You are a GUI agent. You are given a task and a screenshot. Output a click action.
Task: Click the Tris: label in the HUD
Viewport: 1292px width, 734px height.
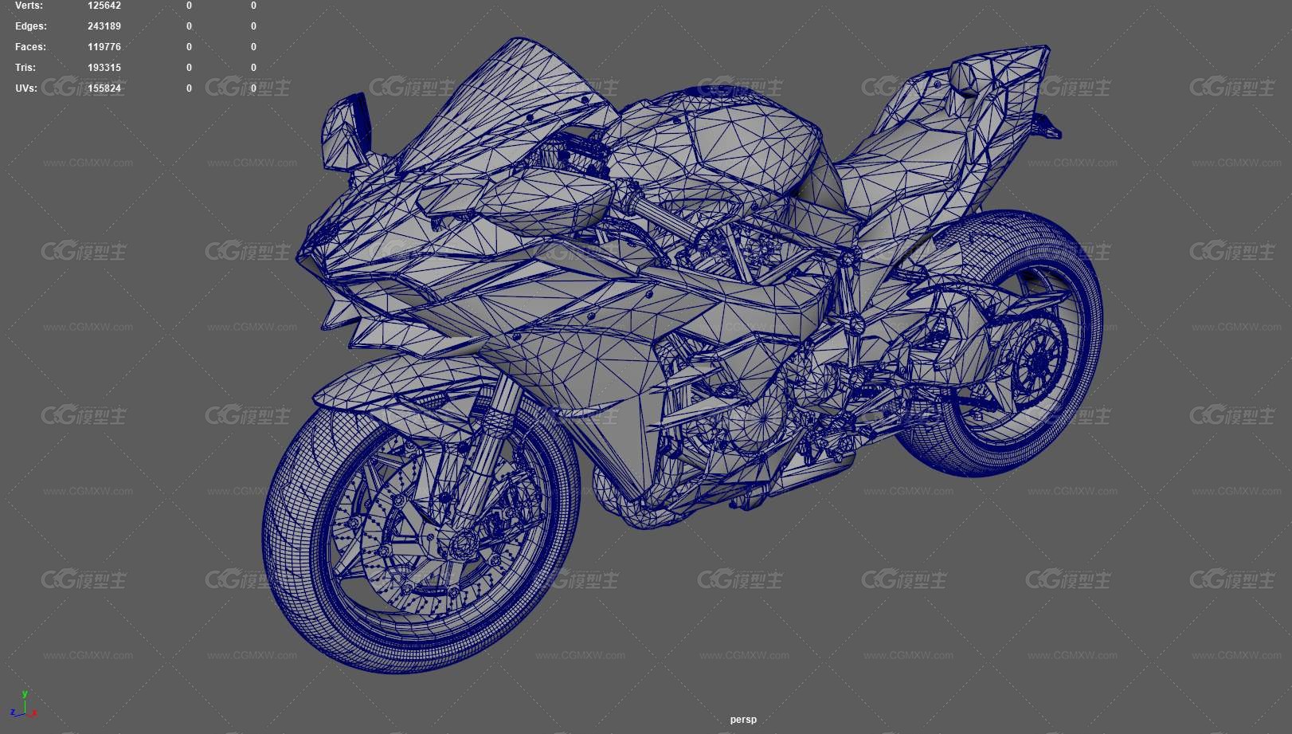(25, 68)
